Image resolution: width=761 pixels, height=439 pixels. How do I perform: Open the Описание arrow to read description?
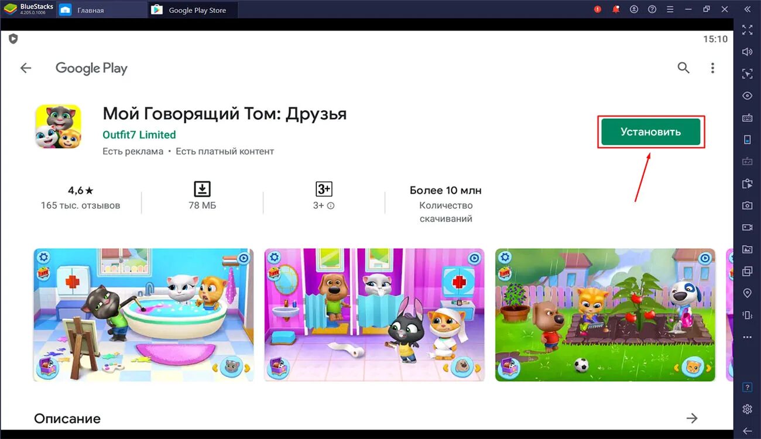[x=692, y=418]
